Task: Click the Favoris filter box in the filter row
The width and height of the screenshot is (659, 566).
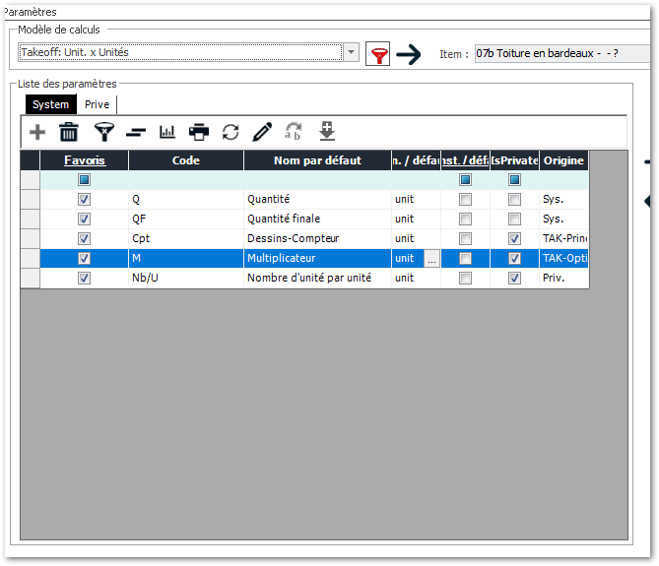Action: 84,180
